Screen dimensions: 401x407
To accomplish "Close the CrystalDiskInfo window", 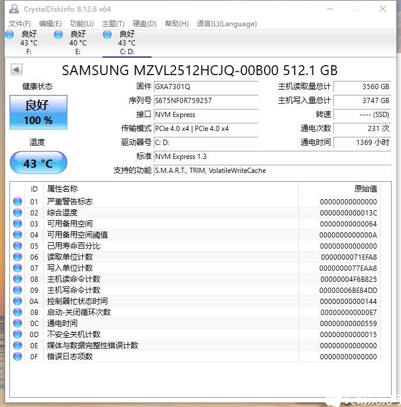I will click(x=382, y=9).
